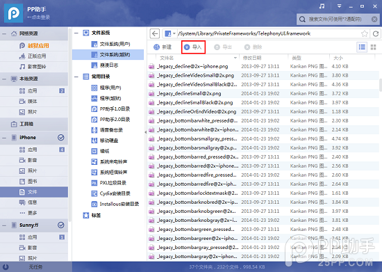Go back with the left arrow button
Image resolution: width=382 pixels, height=272 pixels.
(x=155, y=33)
